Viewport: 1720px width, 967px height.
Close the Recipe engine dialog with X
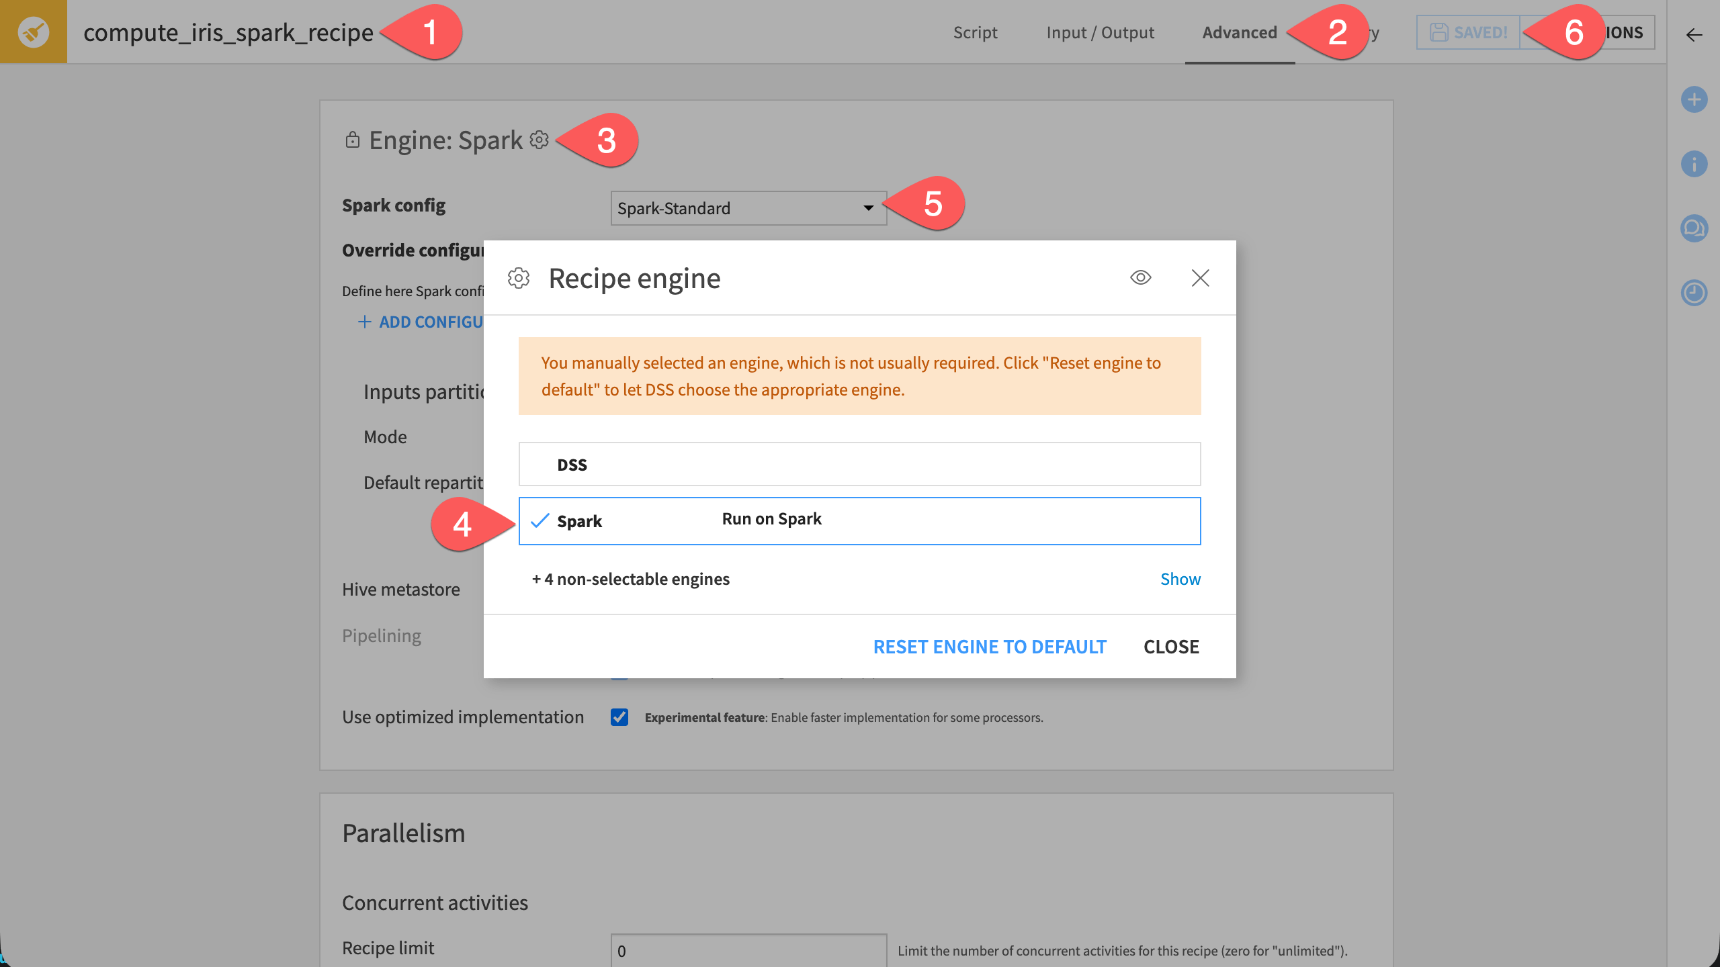point(1200,277)
